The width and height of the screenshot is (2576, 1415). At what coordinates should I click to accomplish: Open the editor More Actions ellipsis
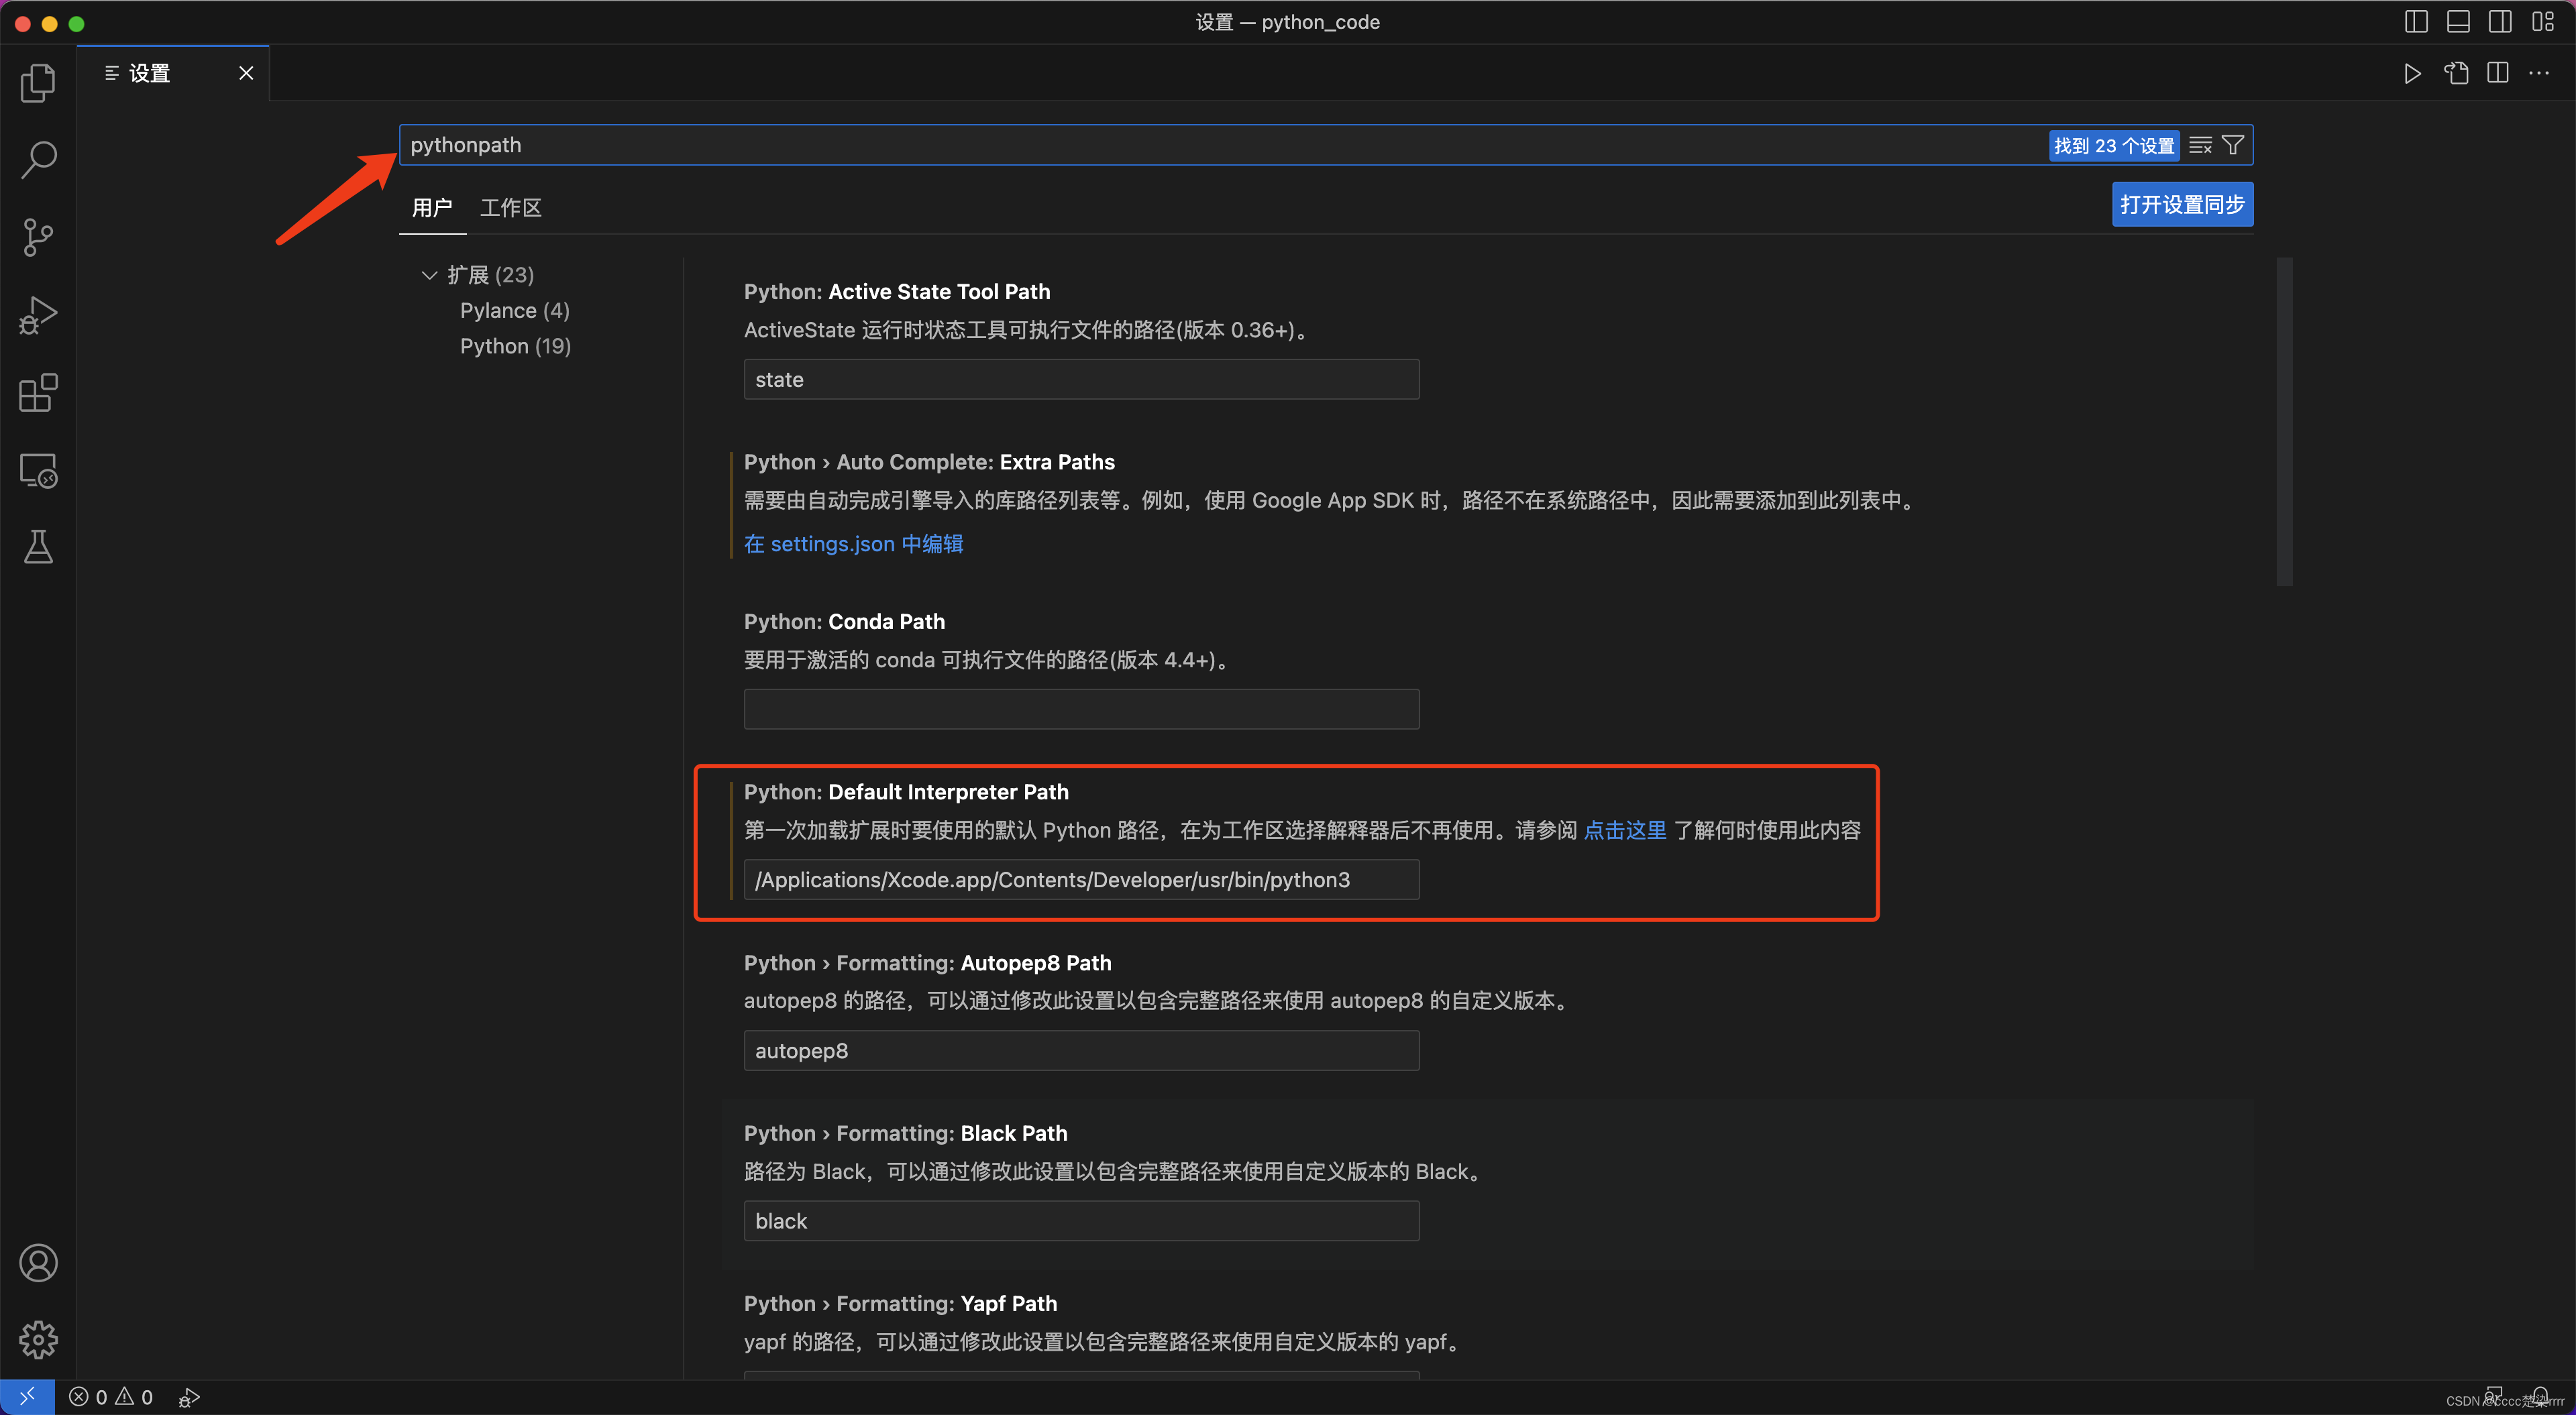2539,73
